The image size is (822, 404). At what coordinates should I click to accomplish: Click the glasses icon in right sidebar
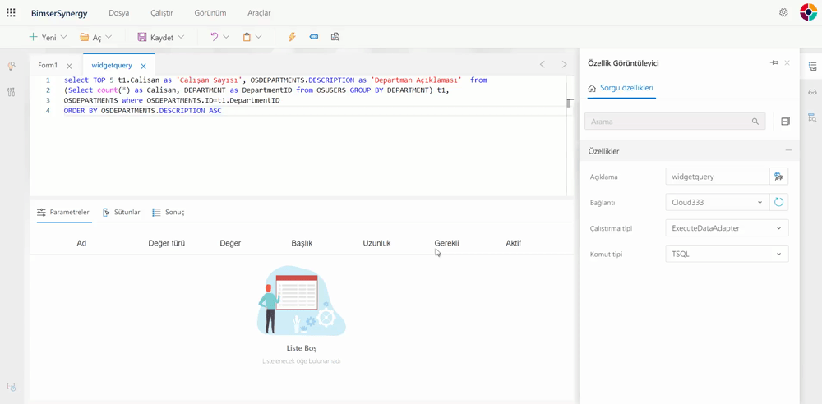click(812, 92)
